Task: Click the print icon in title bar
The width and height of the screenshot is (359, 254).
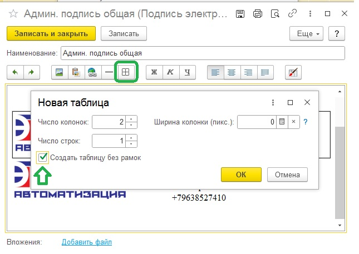Action: [x=257, y=13]
